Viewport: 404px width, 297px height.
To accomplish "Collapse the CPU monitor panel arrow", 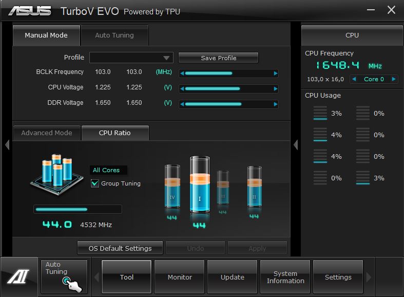I will (296, 144).
